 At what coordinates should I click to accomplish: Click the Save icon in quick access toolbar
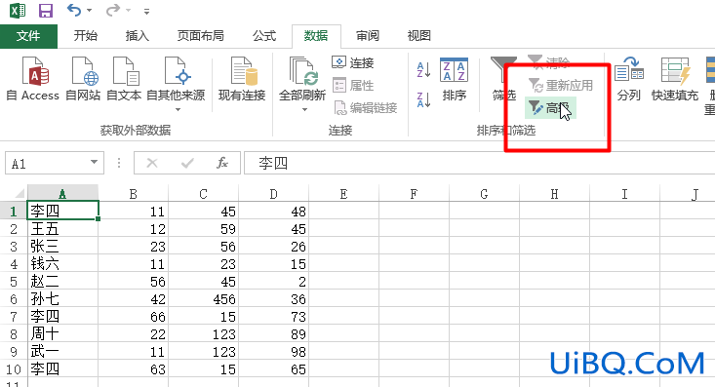pyautogui.click(x=45, y=10)
